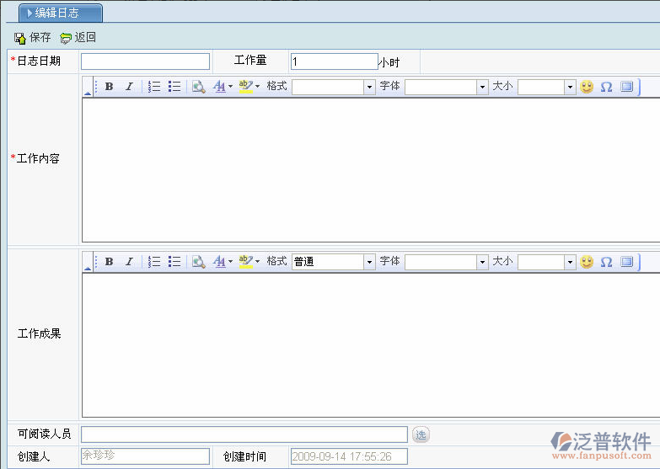Open 格式 dropdown in 工作内容 editor

pyautogui.click(x=333, y=87)
